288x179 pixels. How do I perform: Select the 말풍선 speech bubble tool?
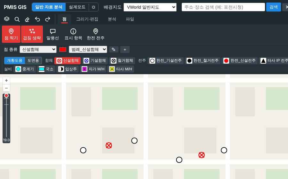(53, 34)
